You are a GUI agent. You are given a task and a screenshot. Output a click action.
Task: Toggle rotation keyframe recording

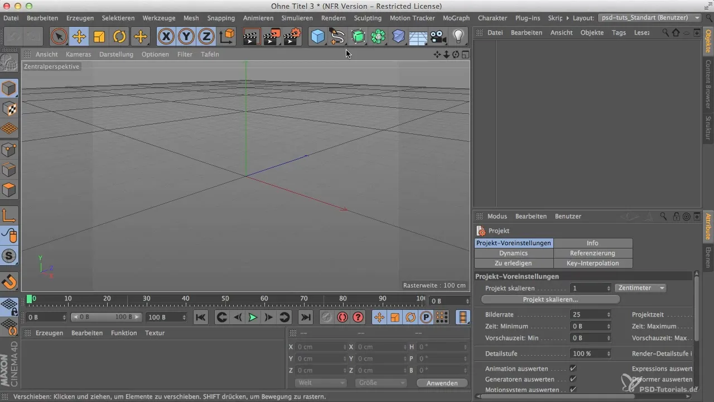(411, 317)
